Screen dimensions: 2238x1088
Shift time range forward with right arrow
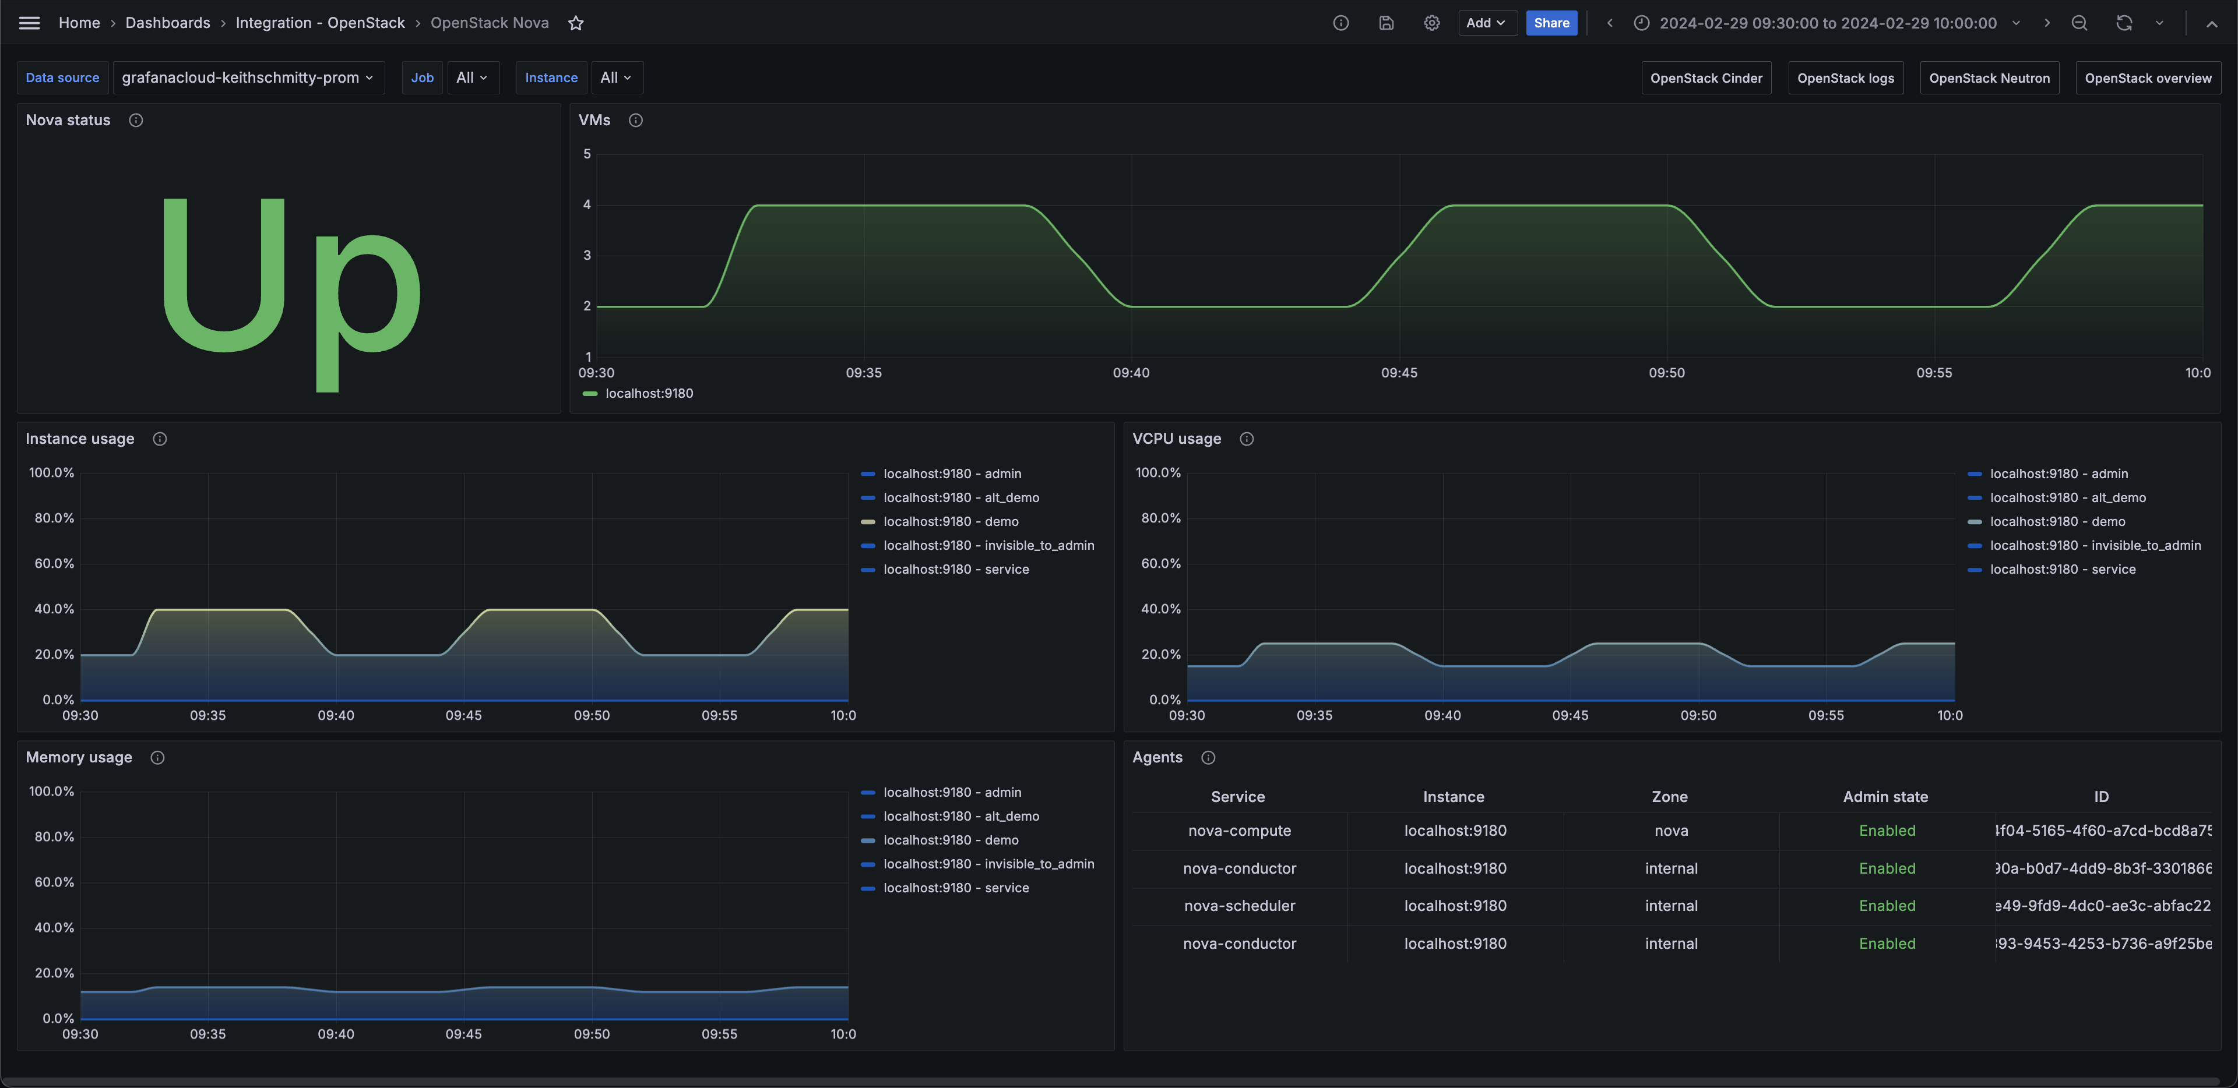tap(2047, 23)
